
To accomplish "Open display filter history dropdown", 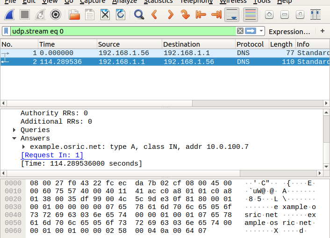I will [261, 31].
